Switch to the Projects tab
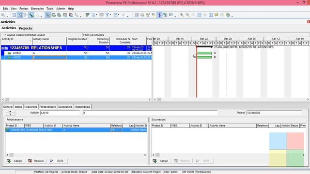Viewport: 310px width, 174px height. pos(25,28)
